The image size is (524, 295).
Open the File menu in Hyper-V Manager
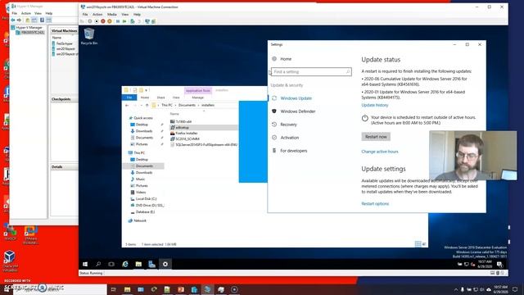coord(15,13)
